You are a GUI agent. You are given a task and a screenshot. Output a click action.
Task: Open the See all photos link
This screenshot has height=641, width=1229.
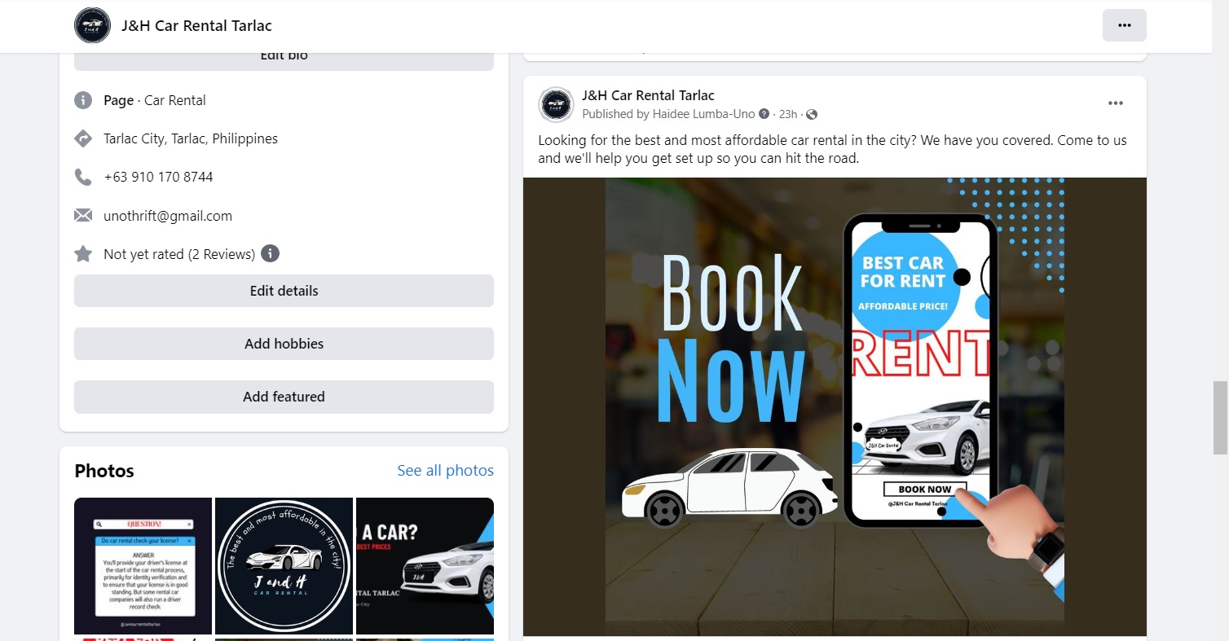click(x=445, y=471)
